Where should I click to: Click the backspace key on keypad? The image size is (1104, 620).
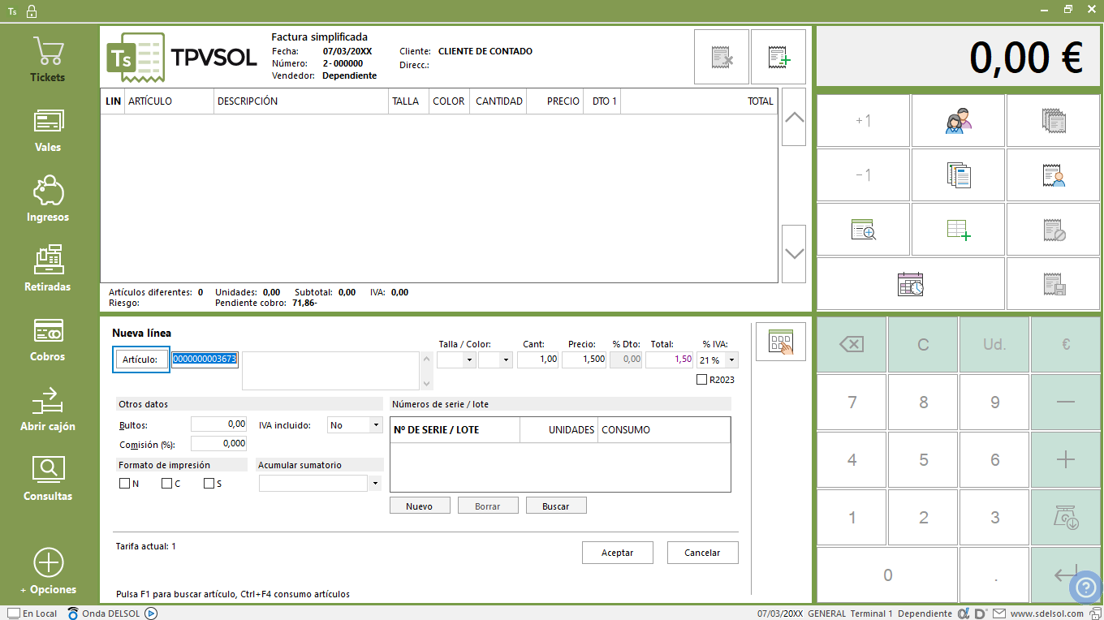click(x=852, y=345)
